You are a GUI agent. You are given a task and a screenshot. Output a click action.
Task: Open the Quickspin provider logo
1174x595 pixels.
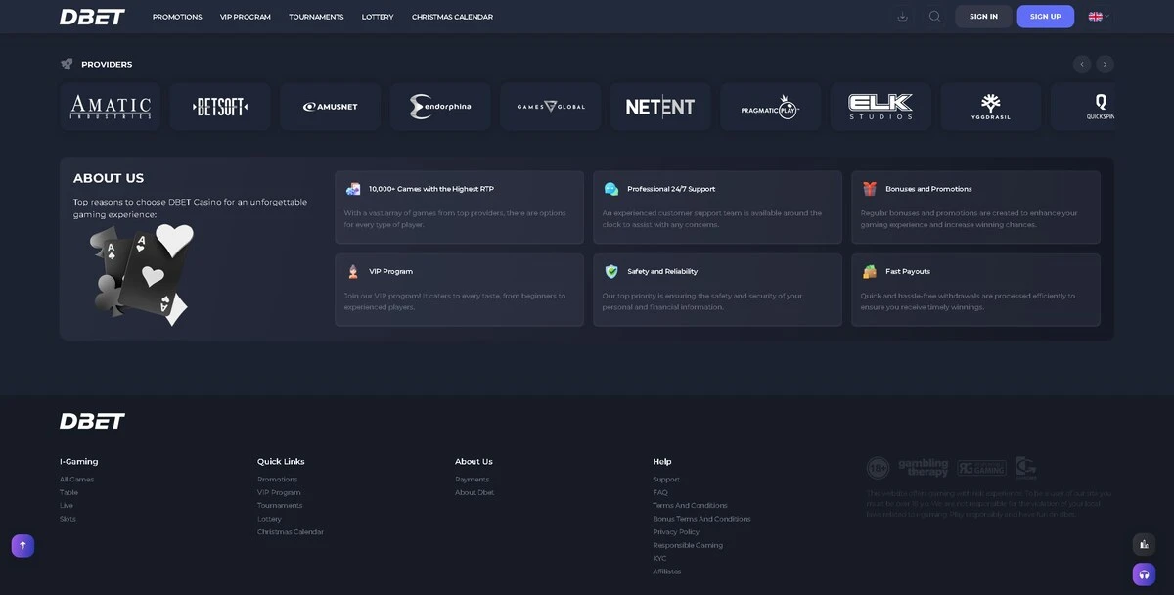[1083, 107]
